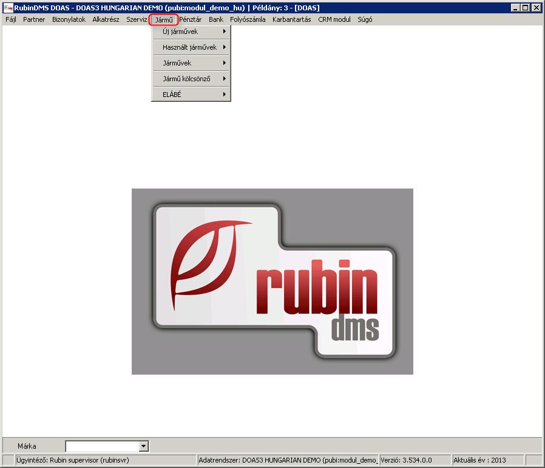Open the Alkatrész menu

coord(106,19)
